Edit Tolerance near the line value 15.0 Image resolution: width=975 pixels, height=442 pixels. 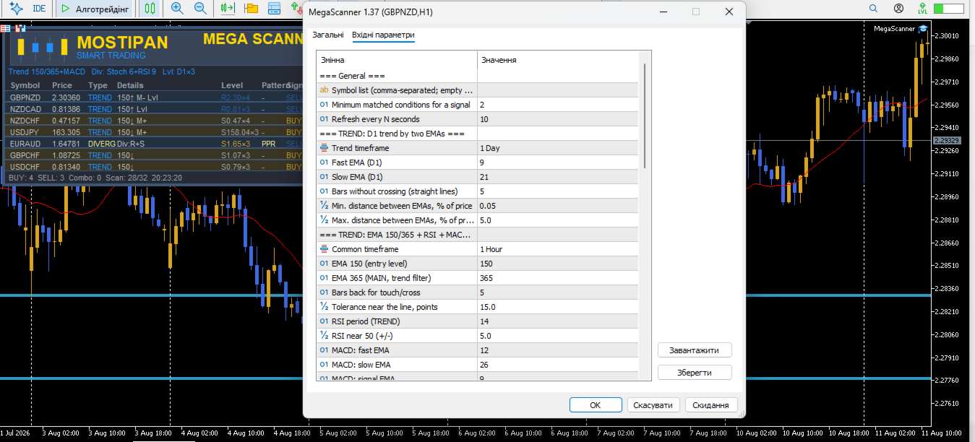tap(557, 307)
